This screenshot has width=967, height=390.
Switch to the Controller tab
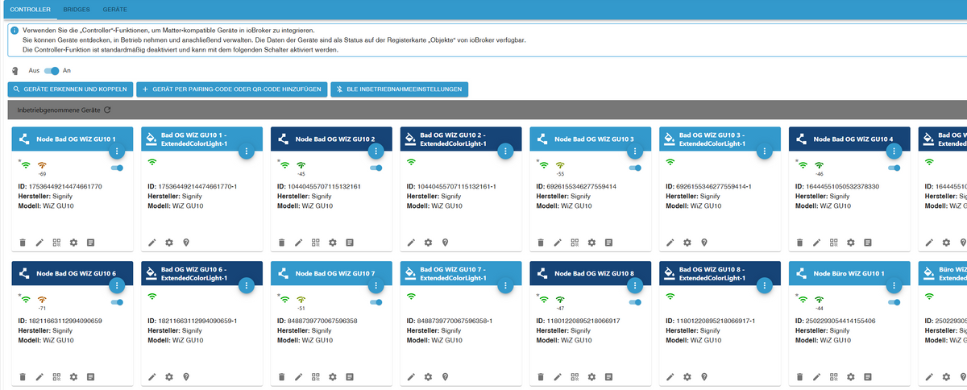(x=31, y=9)
